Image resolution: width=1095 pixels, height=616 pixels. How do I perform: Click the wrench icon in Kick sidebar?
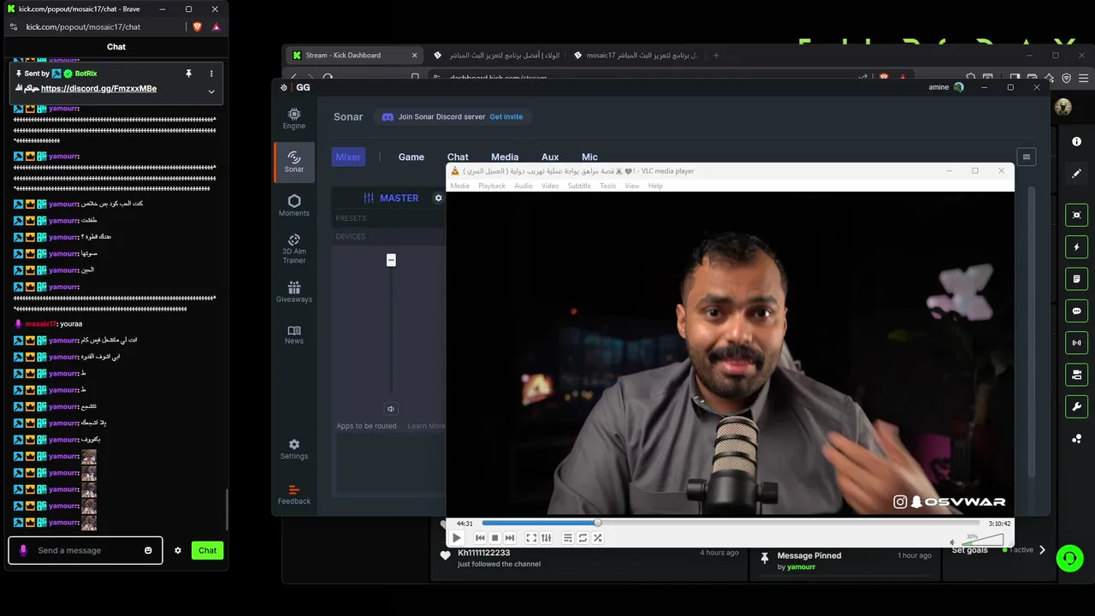coord(1076,406)
